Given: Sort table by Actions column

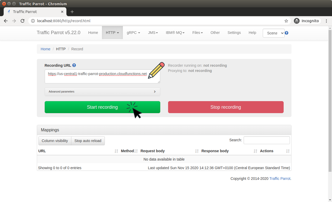Looking at the screenshot, I should pyautogui.click(x=275, y=151).
